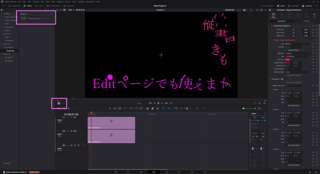Mute the A1 audio track with M button
320x174 pixels.
78,146
